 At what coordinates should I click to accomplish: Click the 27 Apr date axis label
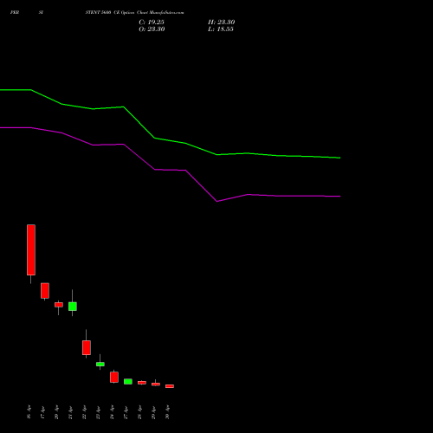click(126, 412)
